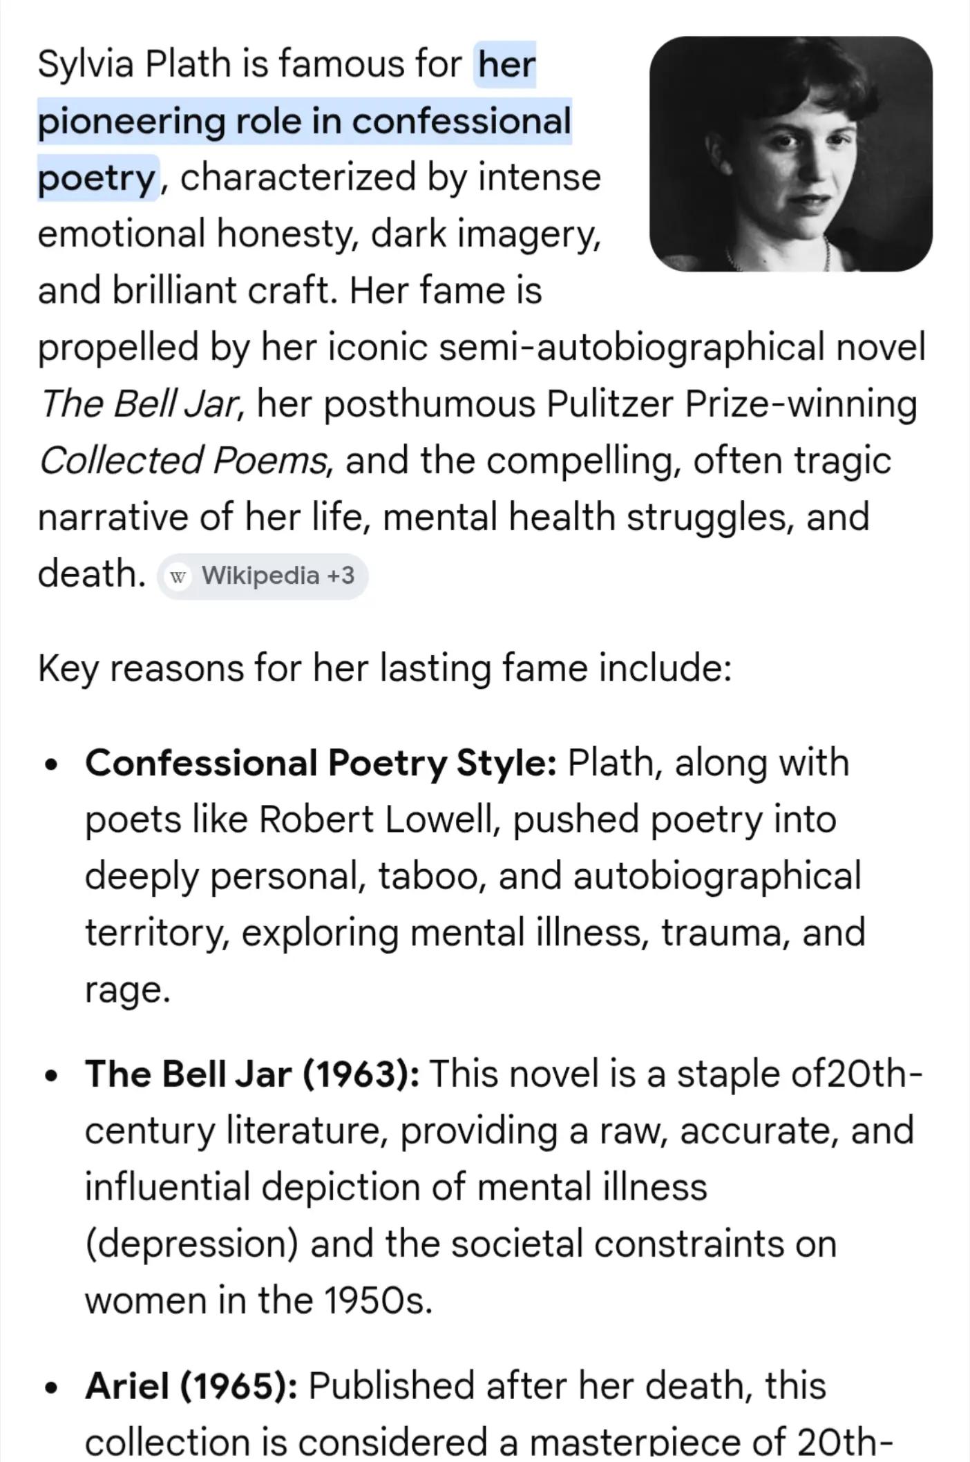The height and width of the screenshot is (1462, 970).
Task: Tap the highlighted "pioneering role in confessional" text
Action: (305, 121)
